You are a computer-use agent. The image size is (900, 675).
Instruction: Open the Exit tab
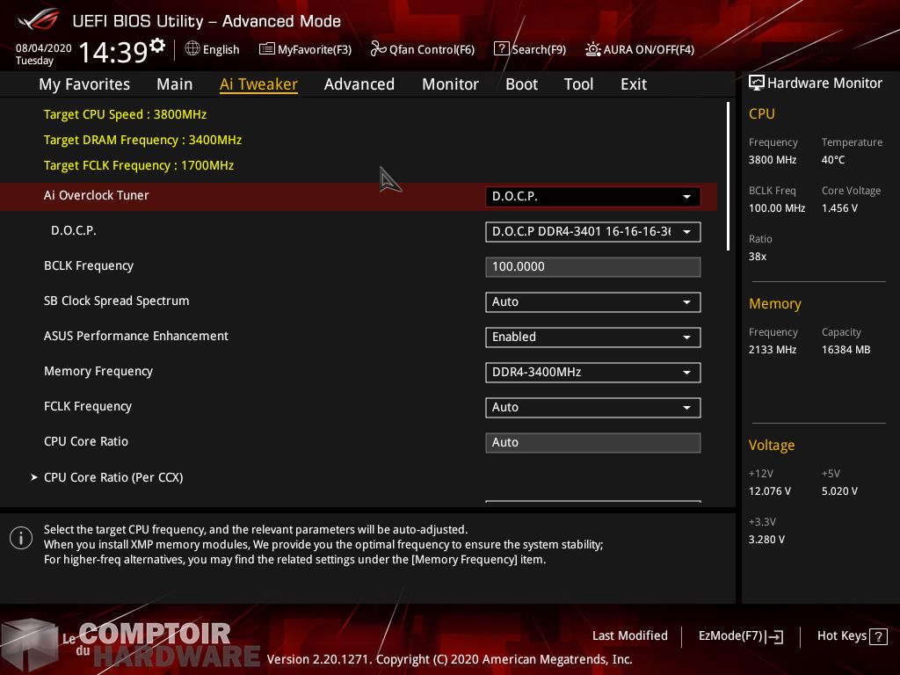tap(634, 84)
